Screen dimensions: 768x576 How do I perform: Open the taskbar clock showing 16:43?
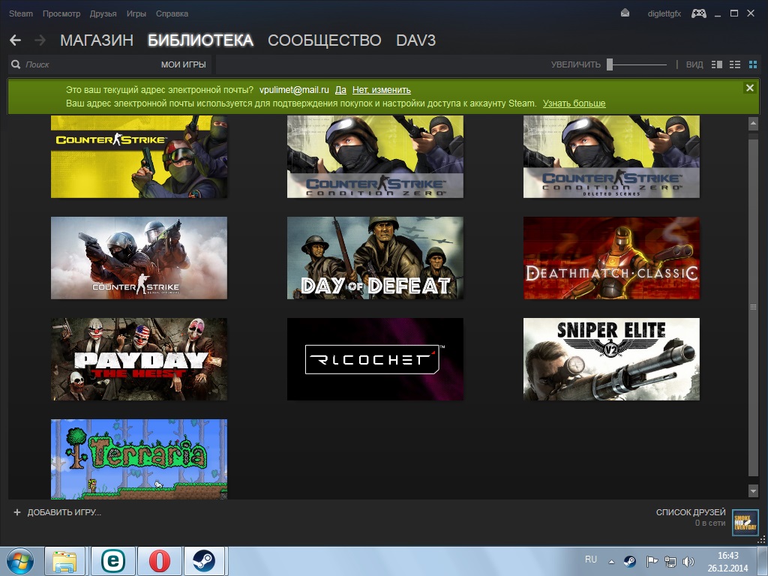(x=727, y=562)
